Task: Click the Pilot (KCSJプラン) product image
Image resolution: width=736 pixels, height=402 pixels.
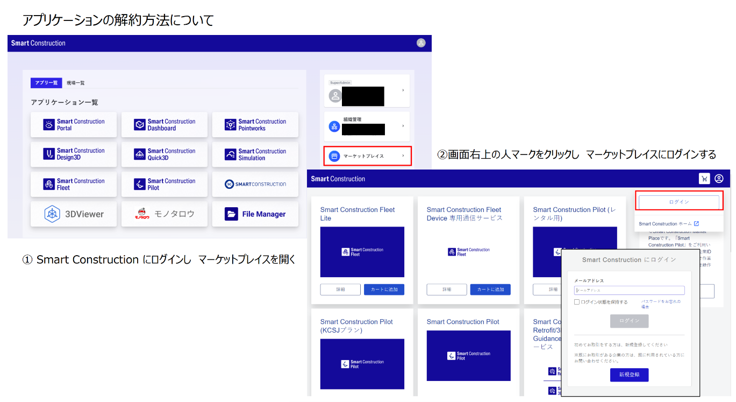Action: pos(362,364)
